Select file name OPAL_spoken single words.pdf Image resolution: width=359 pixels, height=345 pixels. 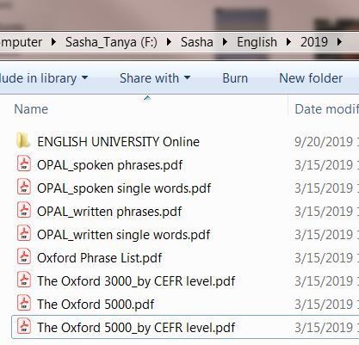pyautogui.click(x=124, y=188)
